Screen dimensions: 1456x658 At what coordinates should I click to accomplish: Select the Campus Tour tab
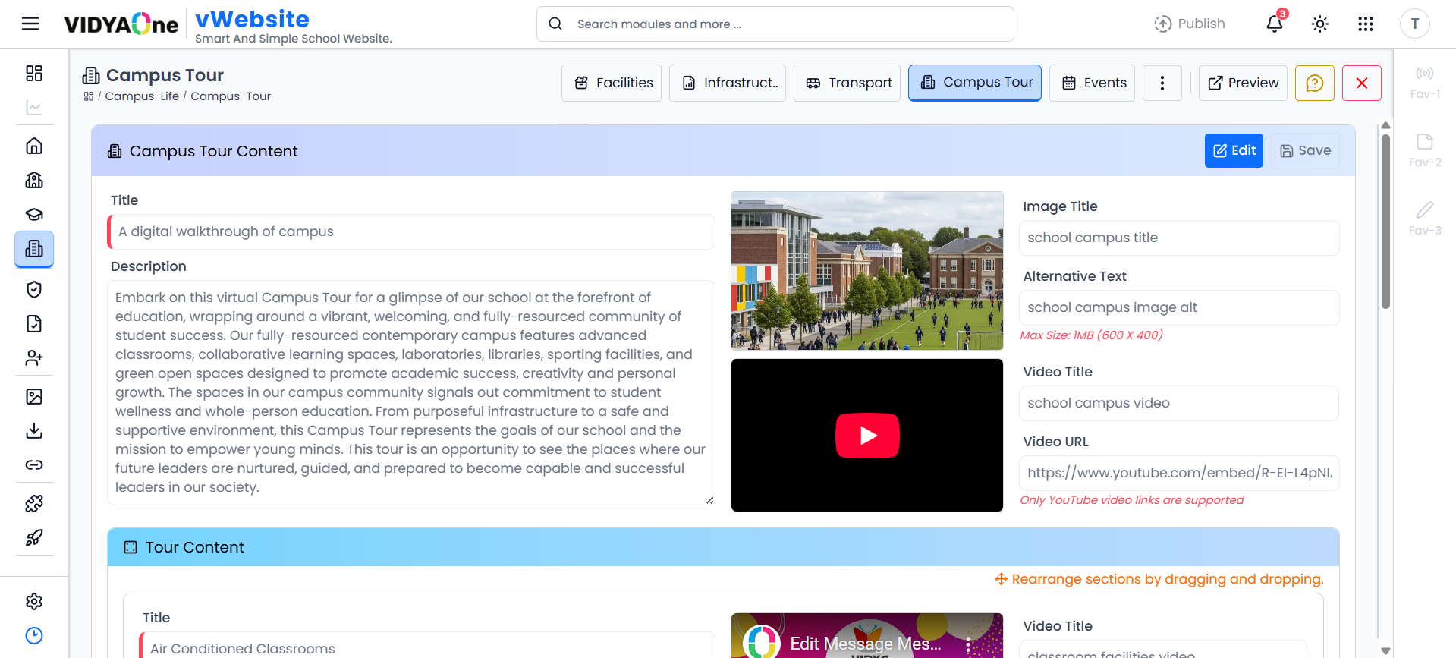pos(975,83)
